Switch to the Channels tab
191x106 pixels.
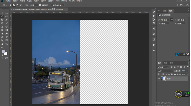165,63
